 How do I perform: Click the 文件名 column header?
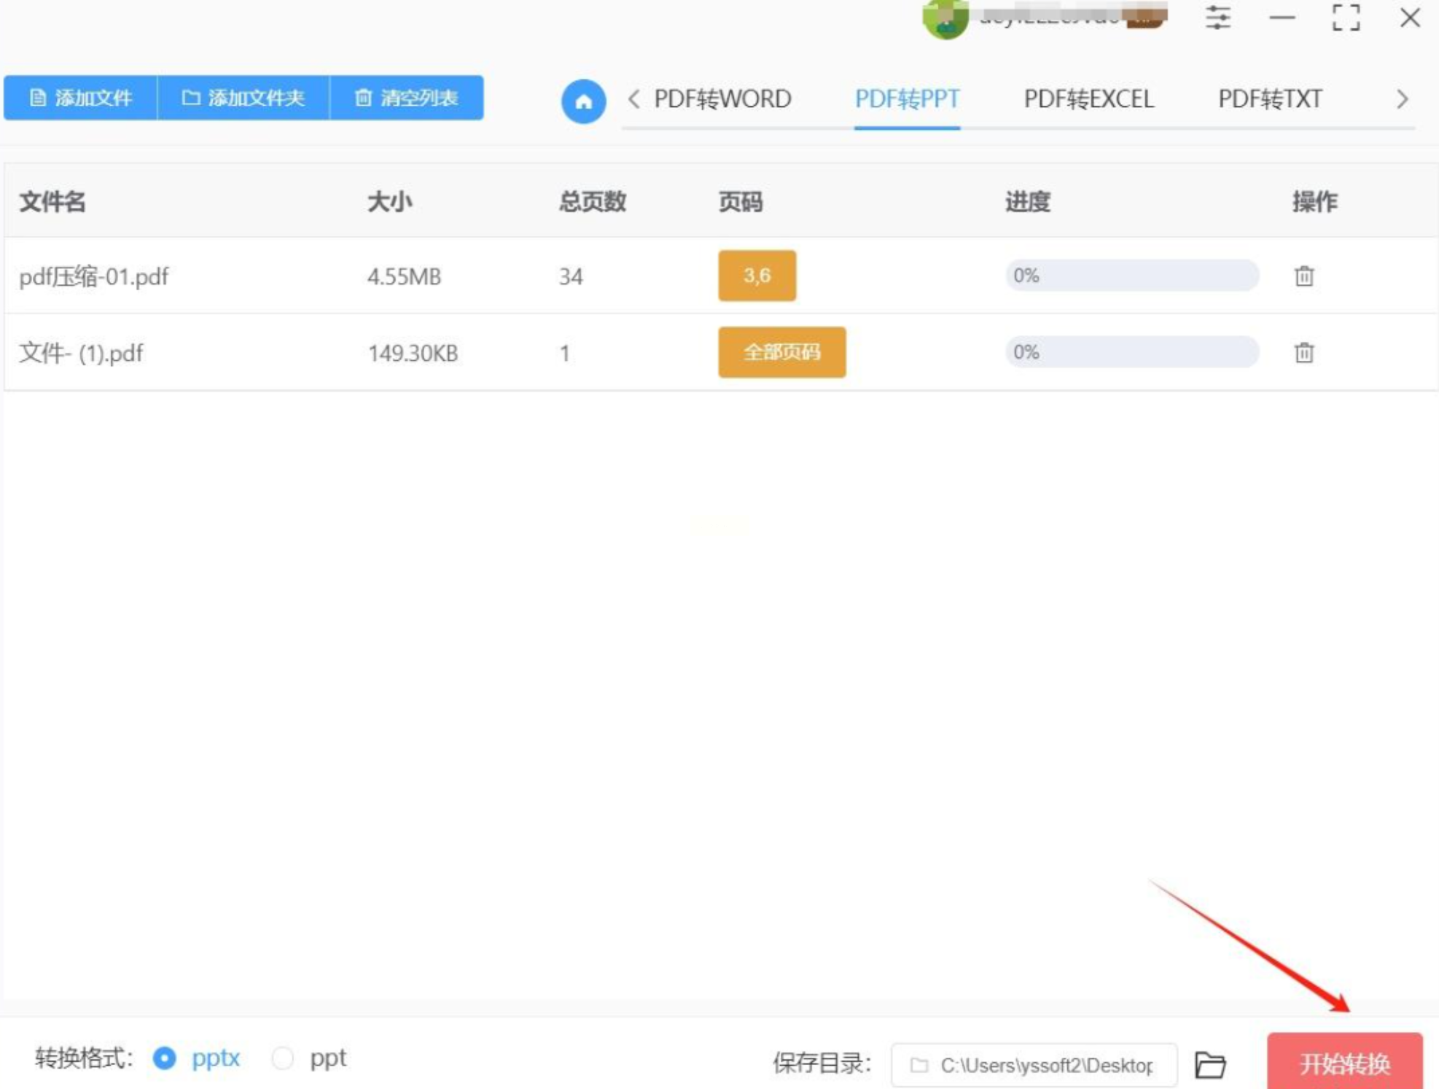tap(52, 202)
